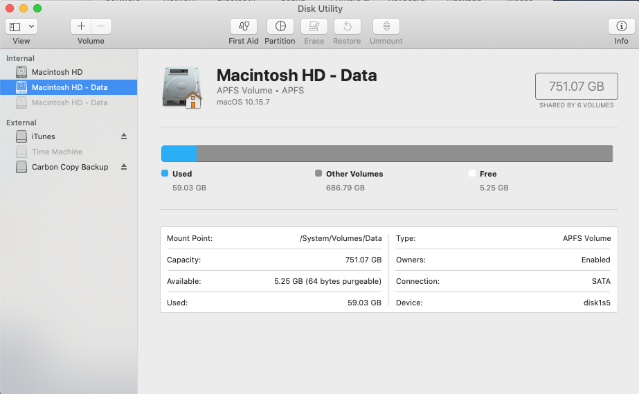Click the Erase toolbar icon

(314, 26)
